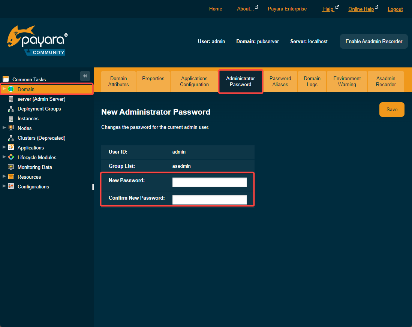Open the Environment Warning tab
This screenshot has width=412, height=327.
[347, 81]
